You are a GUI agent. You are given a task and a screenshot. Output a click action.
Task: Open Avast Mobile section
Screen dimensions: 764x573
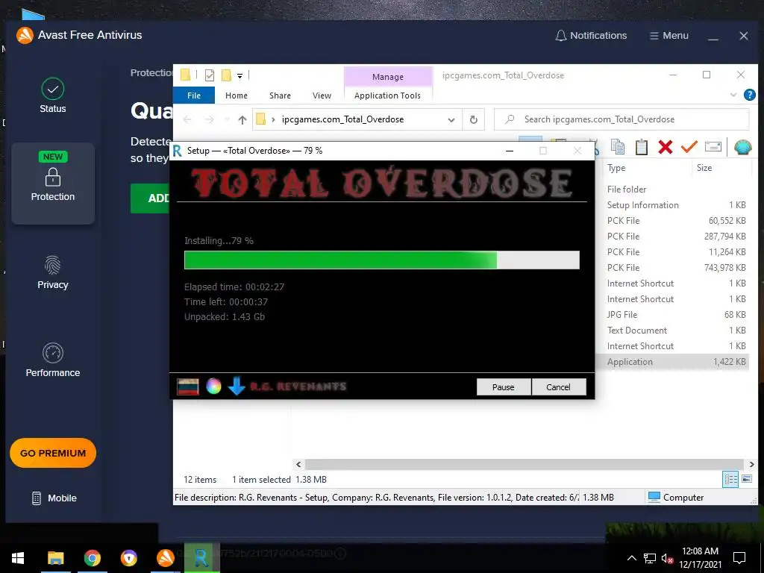click(x=54, y=498)
